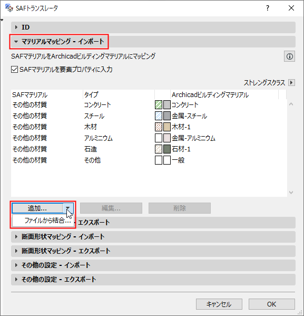This screenshot has height=316, width=304.
Task: Choose ファイルから結合... menu item
Action: click(x=43, y=221)
